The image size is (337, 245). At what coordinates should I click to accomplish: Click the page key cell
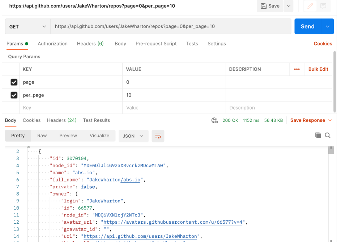(71, 82)
